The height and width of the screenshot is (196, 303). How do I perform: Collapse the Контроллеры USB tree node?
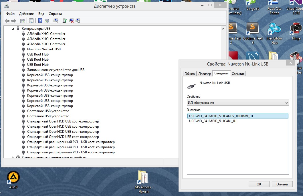(13, 29)
